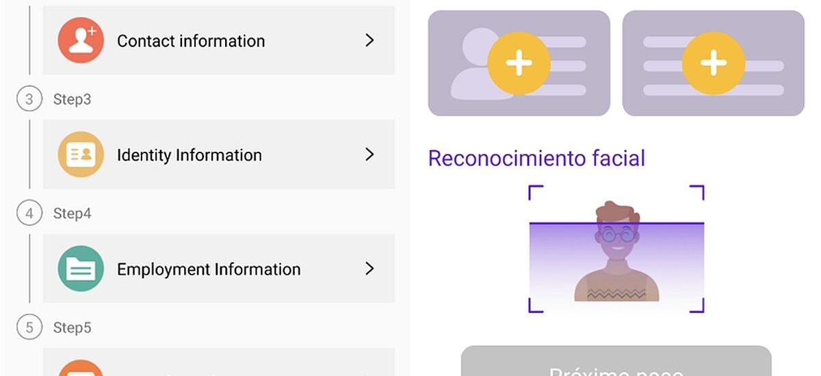Expand Employment Information using its chevron arrow

pos(369,269)
